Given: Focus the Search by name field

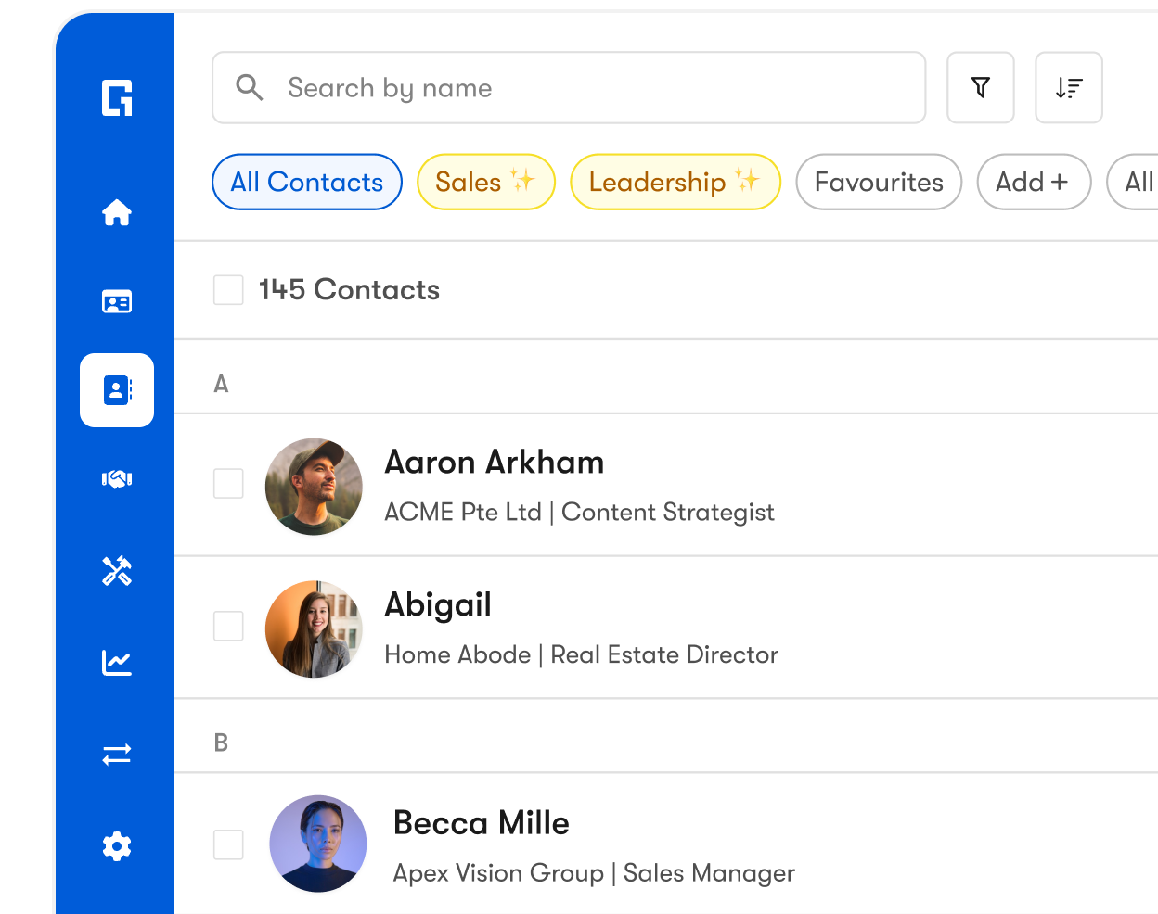Looking at the screenshot, I should click(569, 87).
